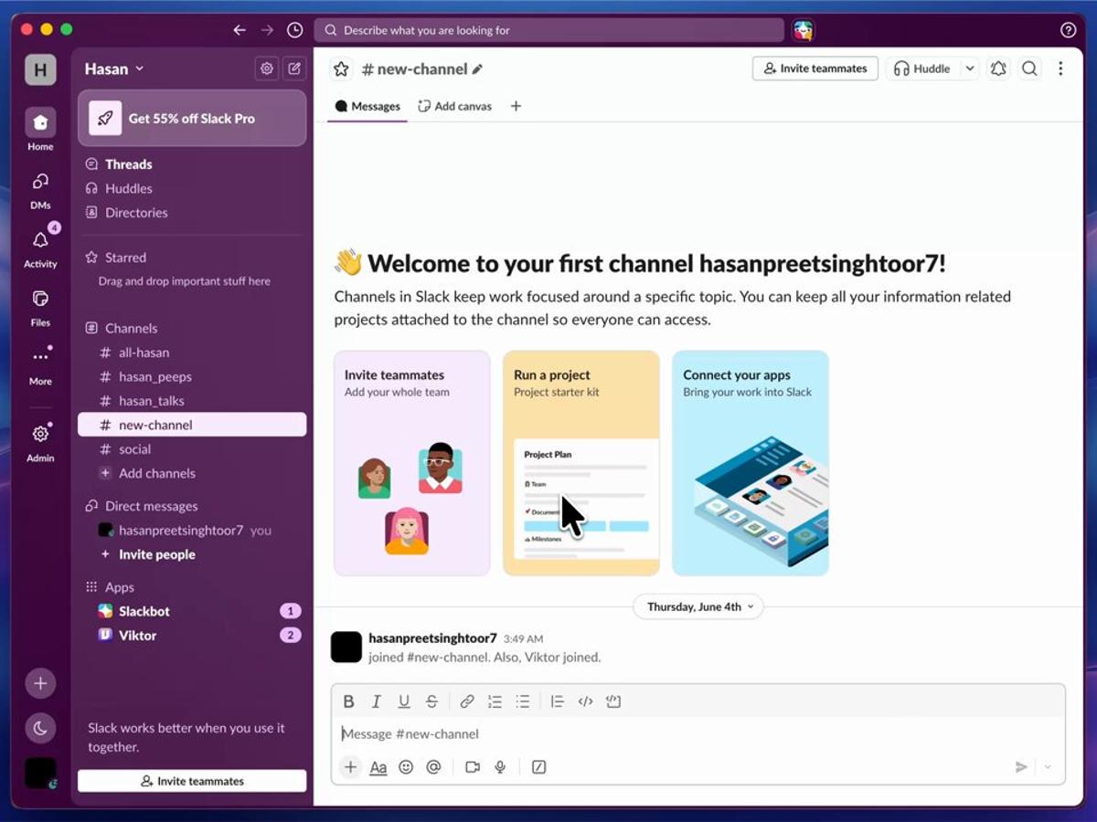
Task: Toggle the moon pause-notifications icon
Action: 40,728
